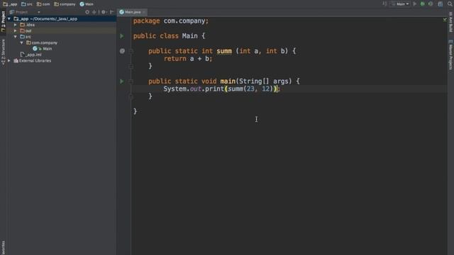Hide the Project tool window
The width and height of the screenshot is (454, 255).
(112, 12)
